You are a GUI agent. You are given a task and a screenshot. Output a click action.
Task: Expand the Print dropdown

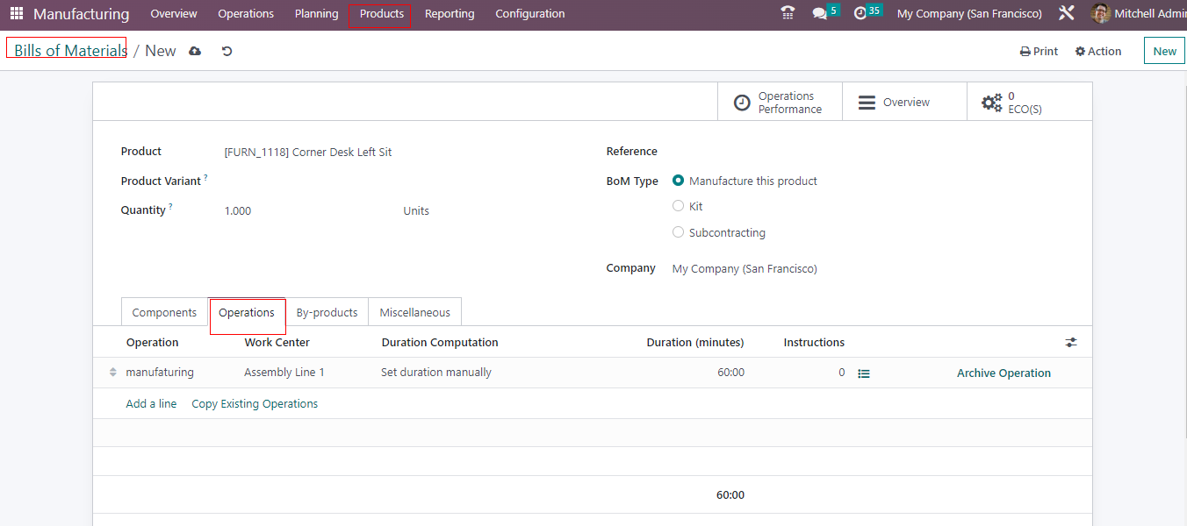tap(1039, 52)
